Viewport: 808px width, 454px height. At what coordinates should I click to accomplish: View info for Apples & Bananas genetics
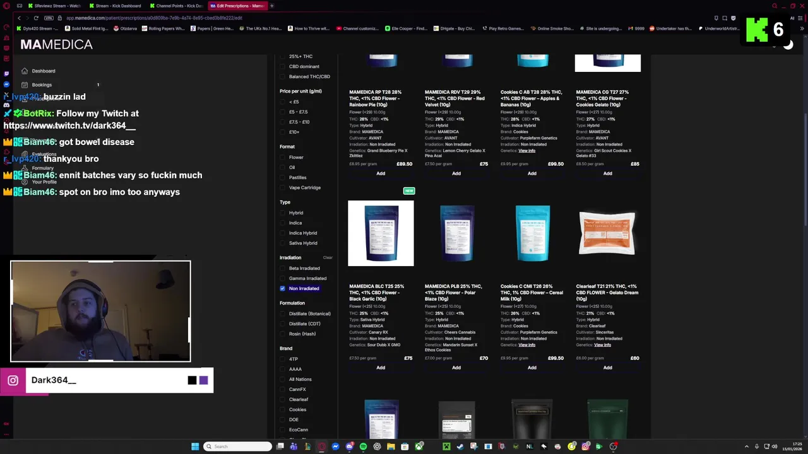[x=527, y=151]
